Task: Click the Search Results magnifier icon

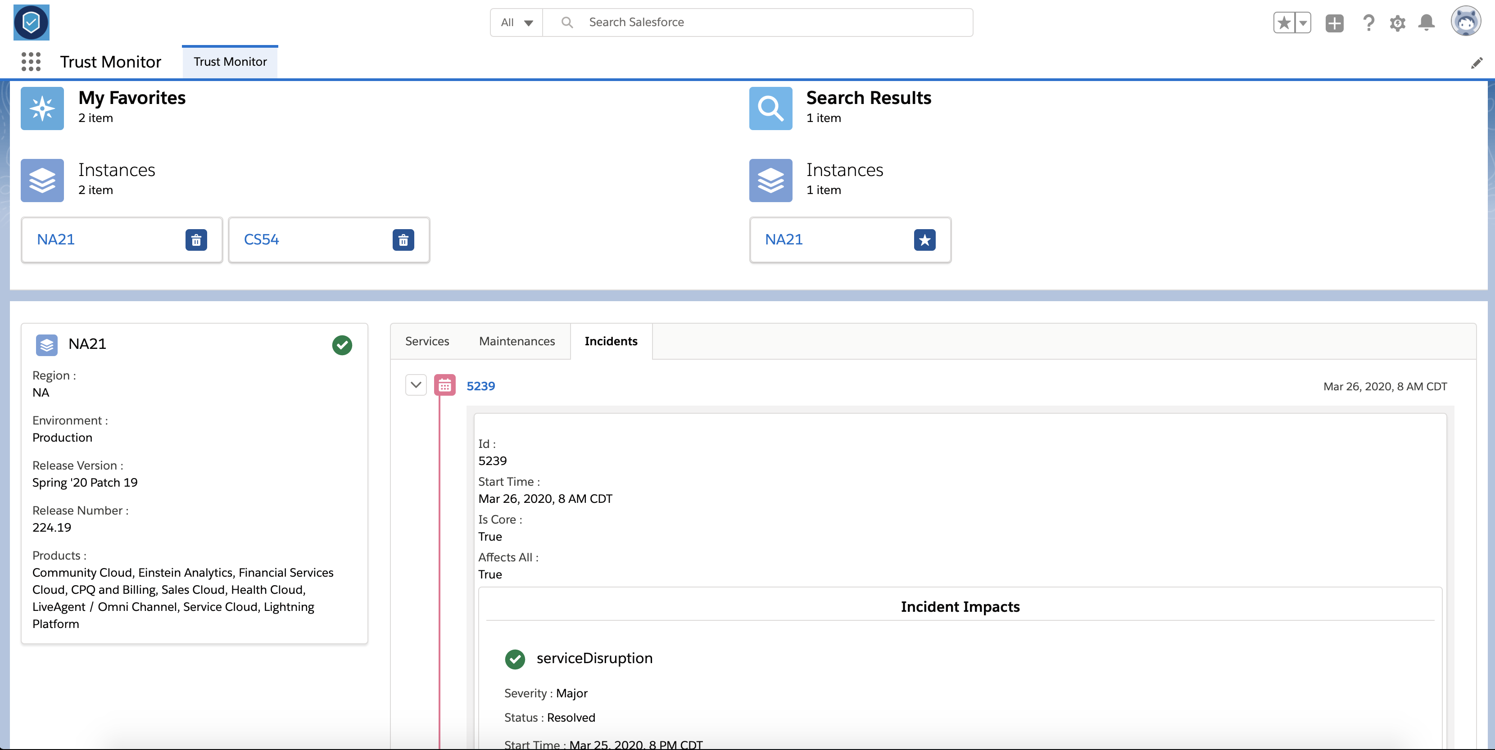Action: 770,108
